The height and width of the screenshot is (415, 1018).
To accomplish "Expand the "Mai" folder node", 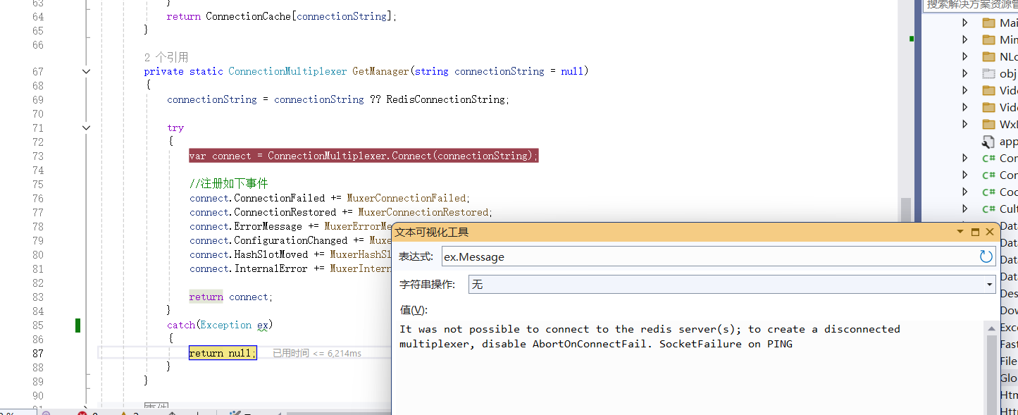I will [965, 23].
